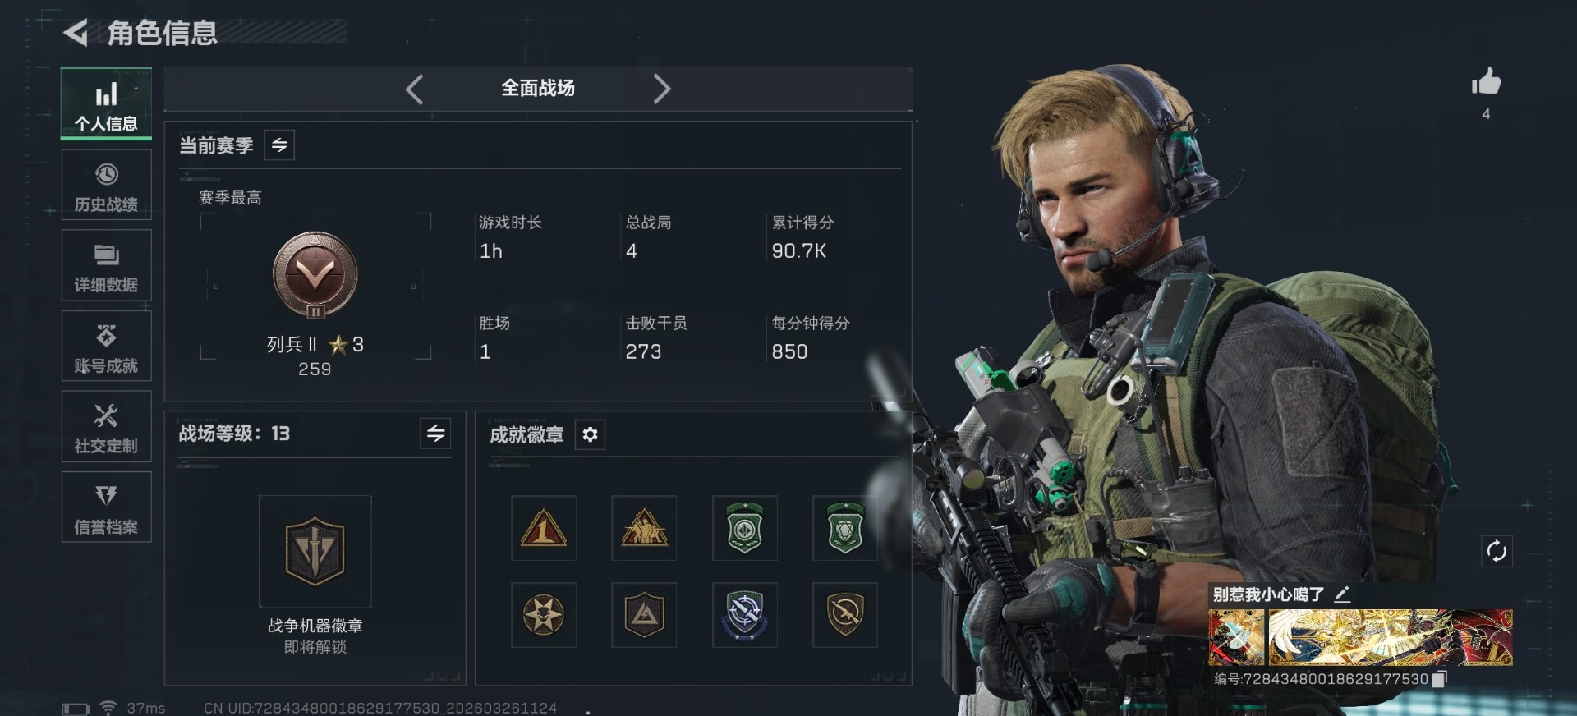Open 成就徽章 settings gear
The width and height of the screenshot is (1577, 716).
[590, 434]
